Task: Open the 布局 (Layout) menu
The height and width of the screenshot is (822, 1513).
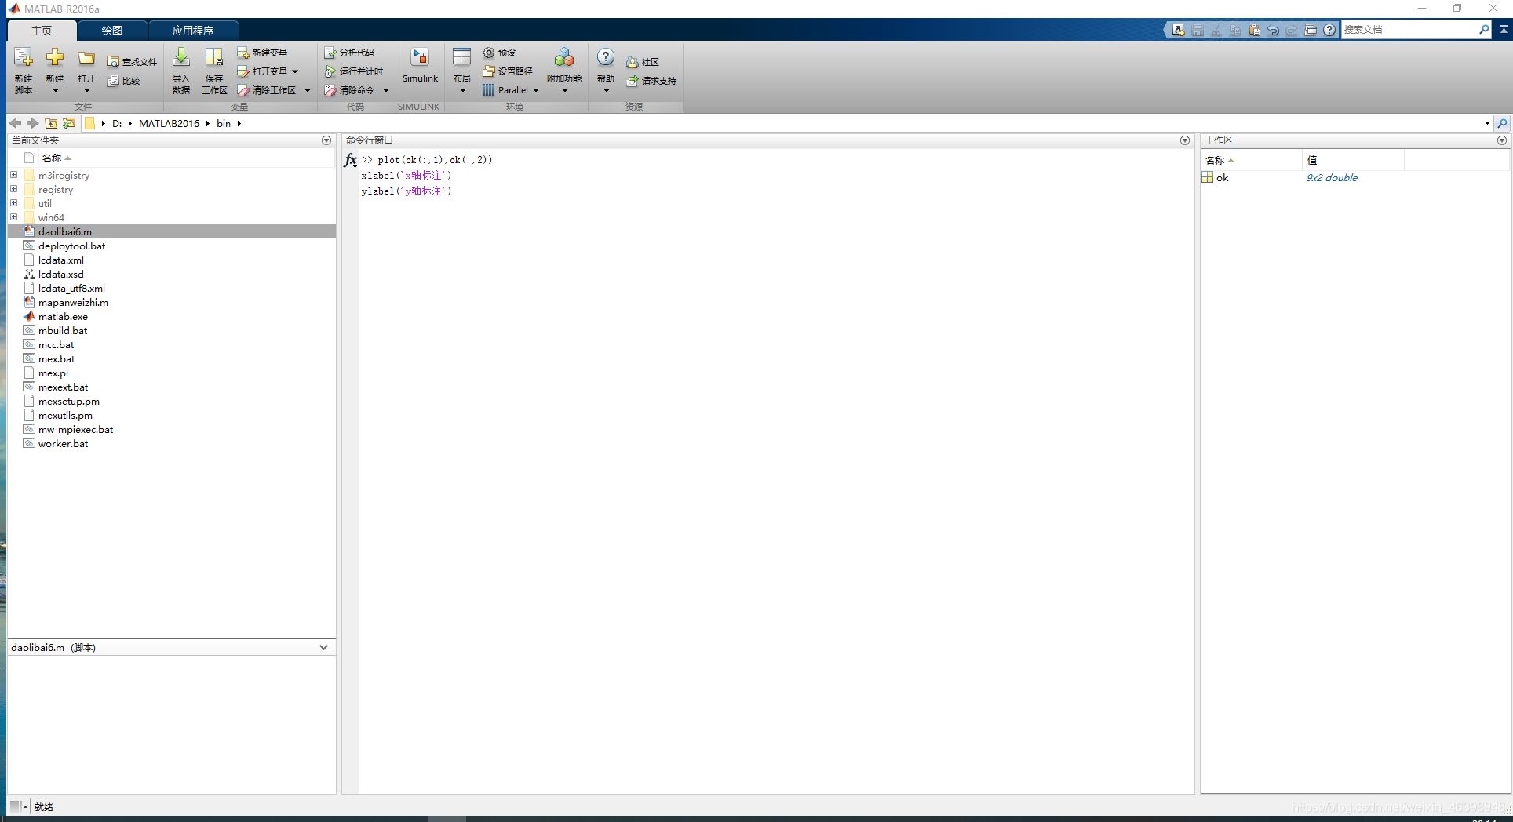Action: 462,69
